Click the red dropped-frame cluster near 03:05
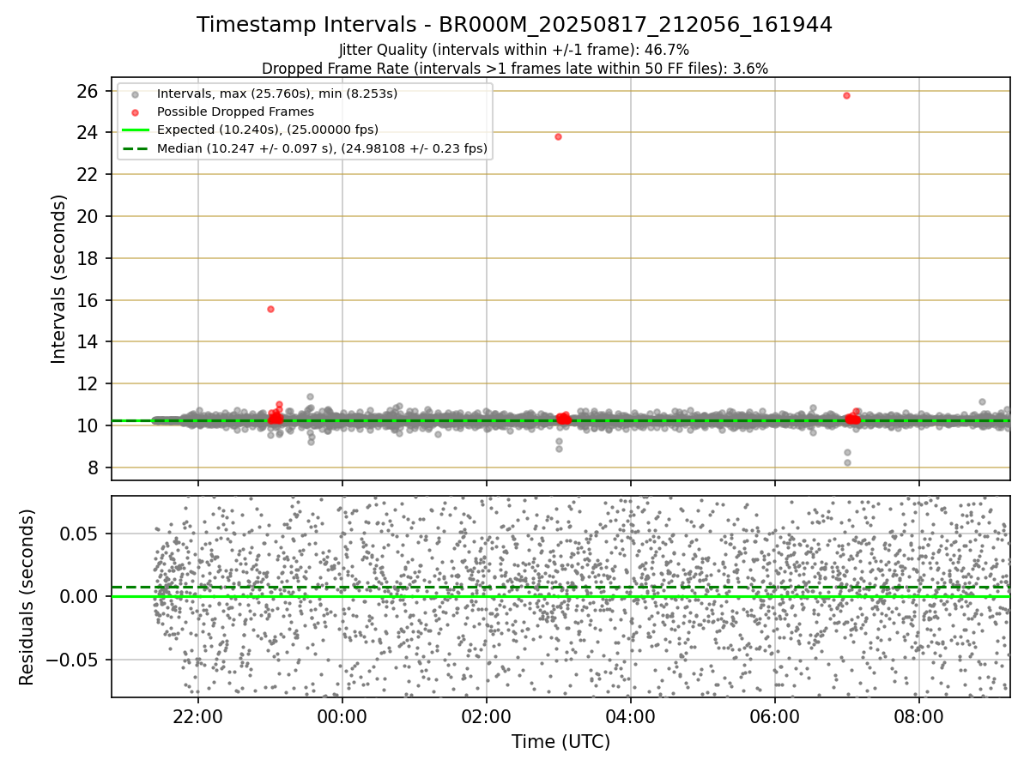Image resolution: width=1030 pixels, height=772 pixels. point(563,419)
